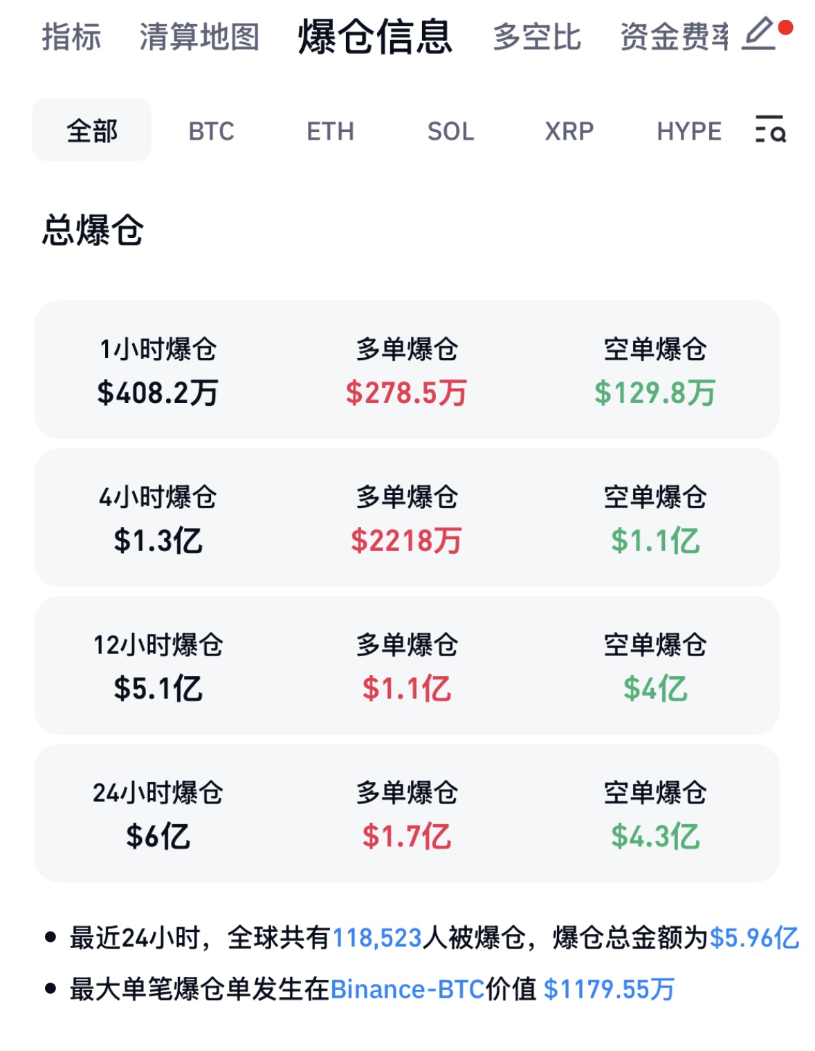The image size is (815, 1051).
Task: Go to the 多空比 tab
Action: 537,37
